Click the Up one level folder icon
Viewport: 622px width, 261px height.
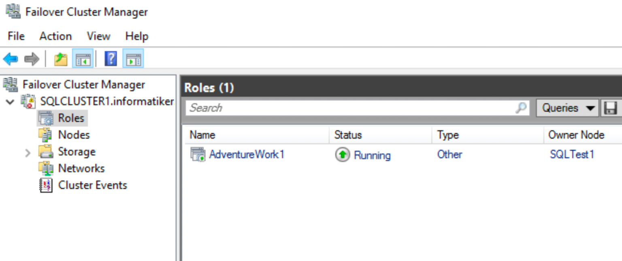click(x=61, y=59)
